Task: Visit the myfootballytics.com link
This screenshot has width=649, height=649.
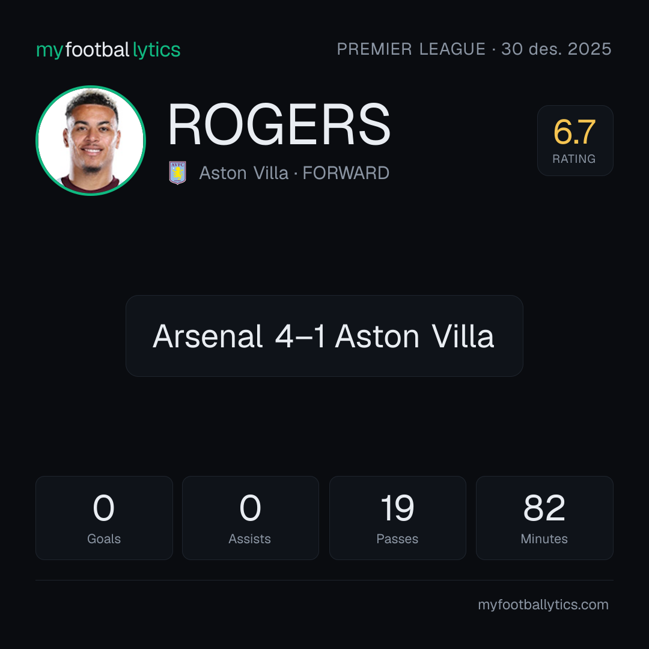Action: (x=543, y=605)
